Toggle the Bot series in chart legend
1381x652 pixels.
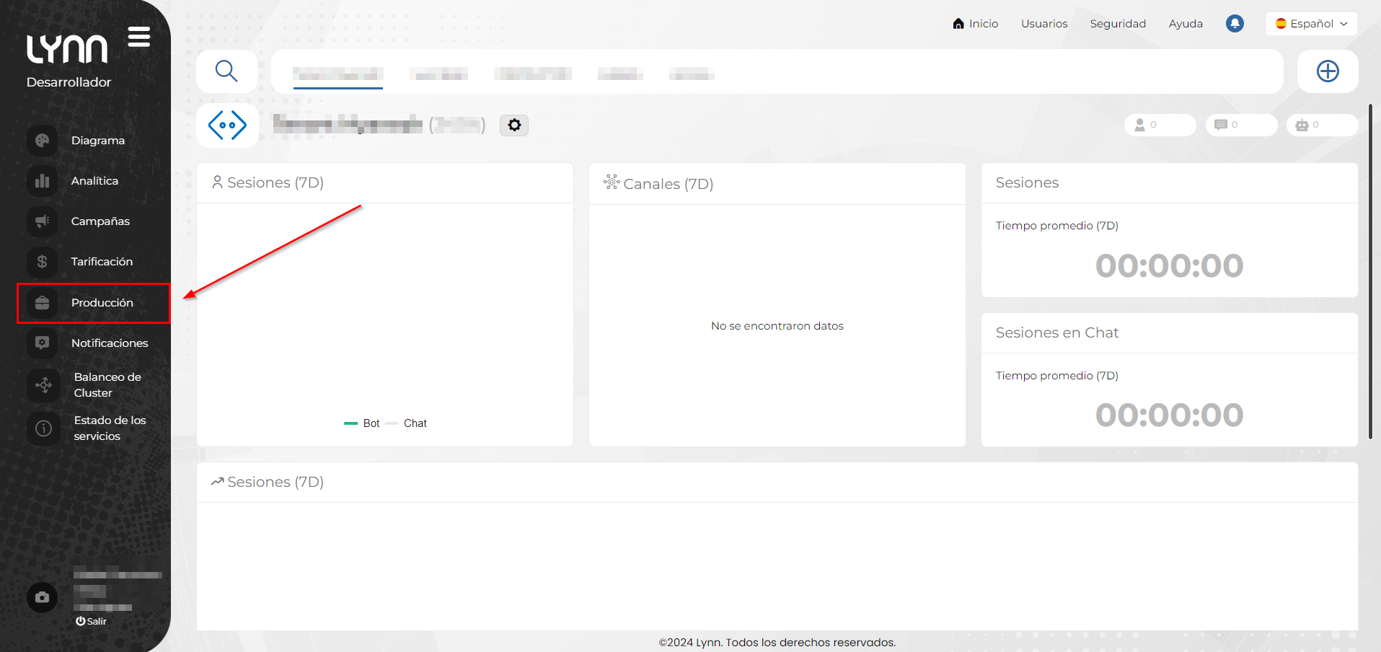point(363,423)
